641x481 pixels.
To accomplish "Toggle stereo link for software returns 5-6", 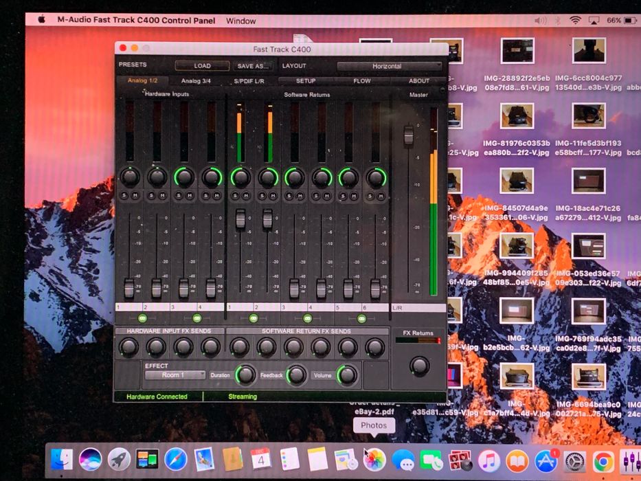I will point(361,318).
